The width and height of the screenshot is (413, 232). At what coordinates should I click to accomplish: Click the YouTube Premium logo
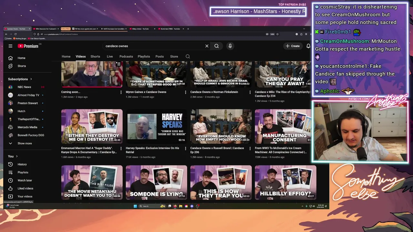28,46
